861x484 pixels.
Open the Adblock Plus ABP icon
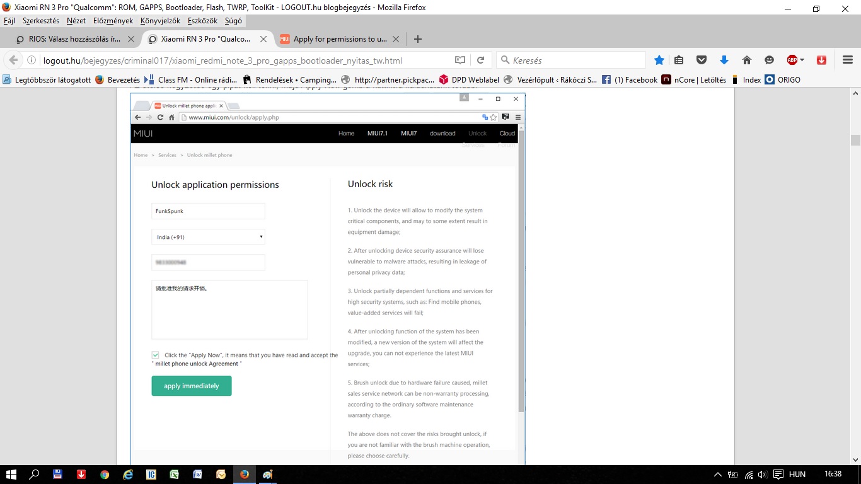792,60
